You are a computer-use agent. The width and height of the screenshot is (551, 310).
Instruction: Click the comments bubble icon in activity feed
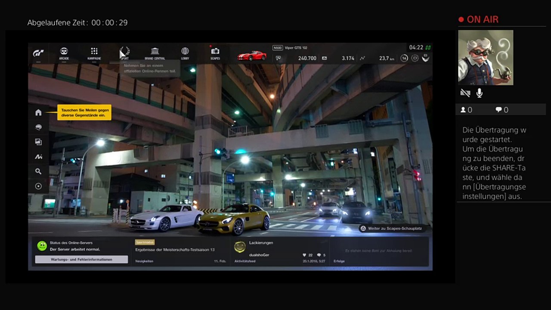tap(319, 255)
